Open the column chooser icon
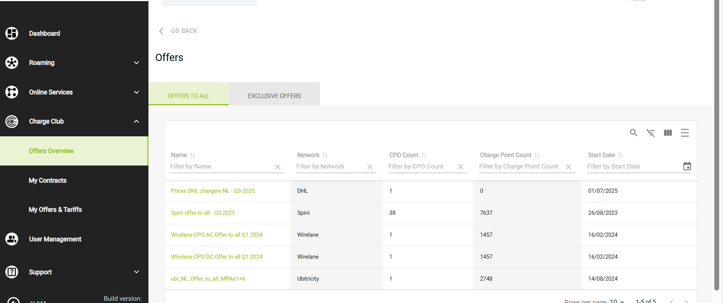Viewport: 723px width, 303px height. click(x=668, y=133)
